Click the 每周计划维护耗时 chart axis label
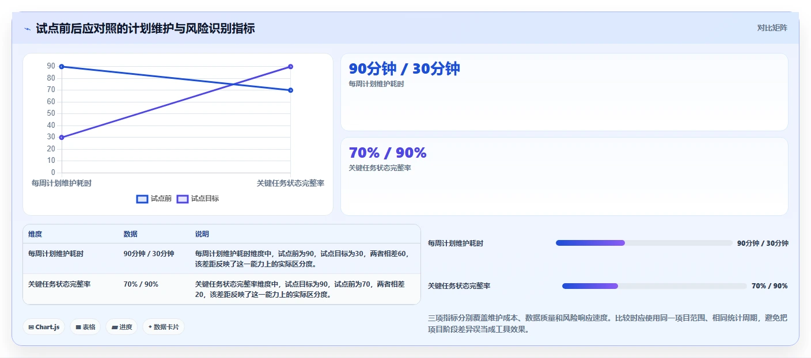Image resolution: width=811 pixels, height=358 pixels. [x=62, y=183]
